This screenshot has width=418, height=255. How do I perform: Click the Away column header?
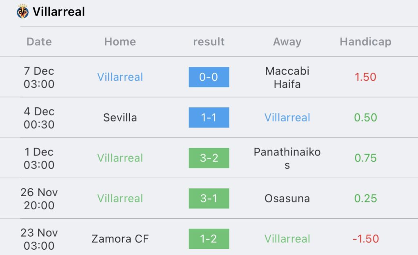point(287,42)
